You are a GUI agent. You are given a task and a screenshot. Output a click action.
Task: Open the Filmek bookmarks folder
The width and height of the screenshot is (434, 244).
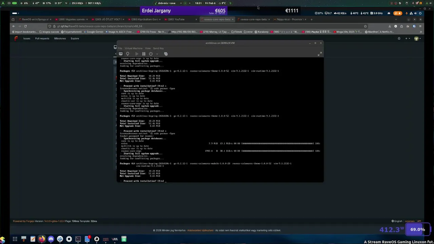coord(236,32)
